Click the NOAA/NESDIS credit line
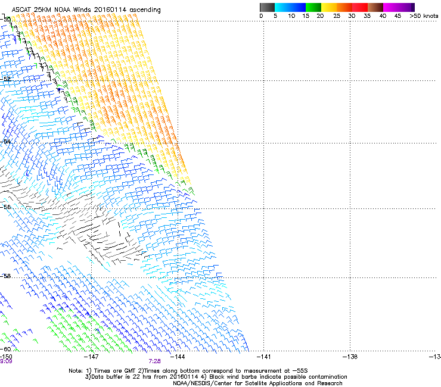The image size is (441, 387). (x=257, y=383)
